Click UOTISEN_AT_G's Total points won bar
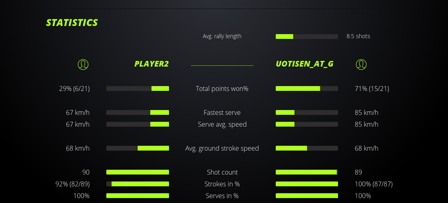 pos(307,89)
